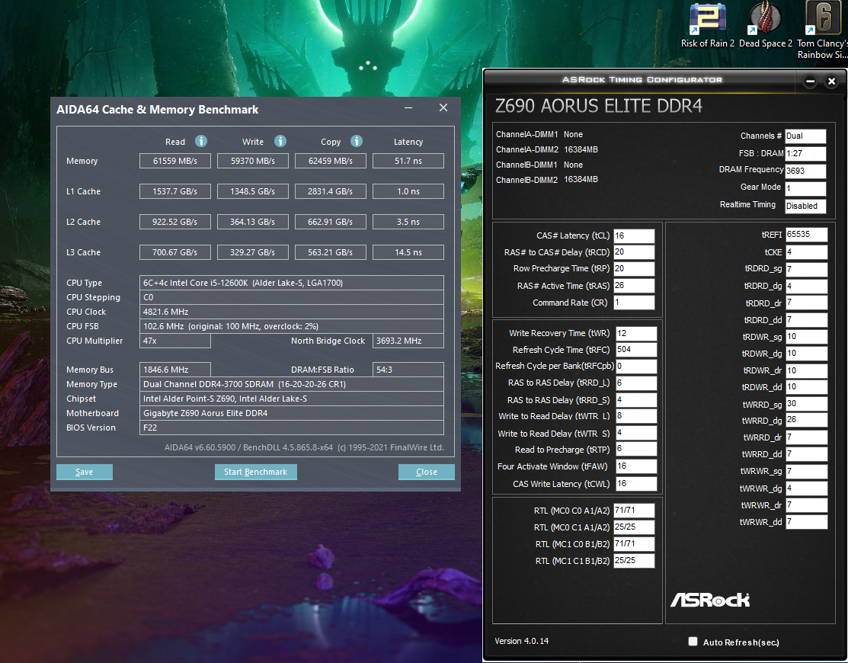Viewport: 848px width, 663px height.
Task: Click the Command Rate (CR) field
Action: [x=635, y=303]
